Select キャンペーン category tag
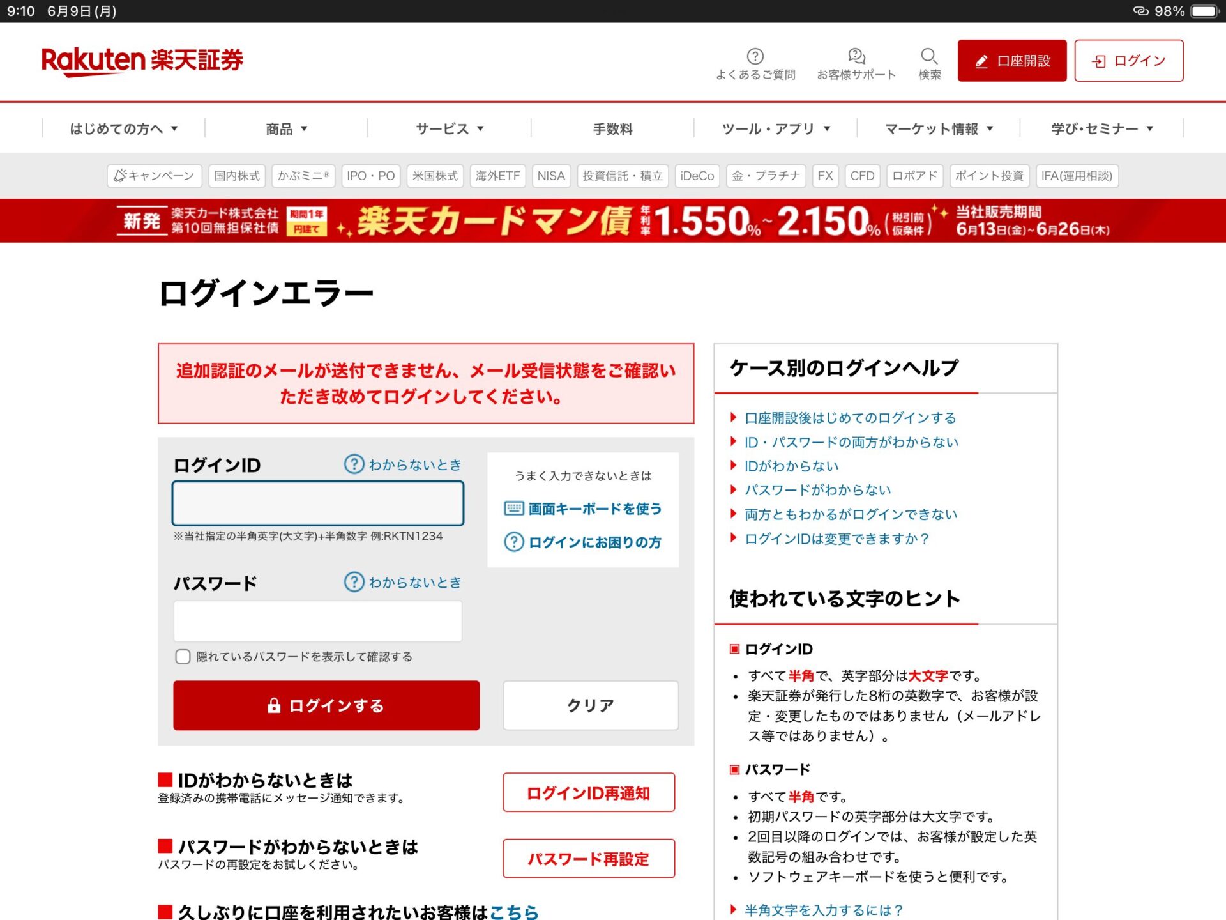1226x920 pixels. pyautogui.click(x=155, y=176)
